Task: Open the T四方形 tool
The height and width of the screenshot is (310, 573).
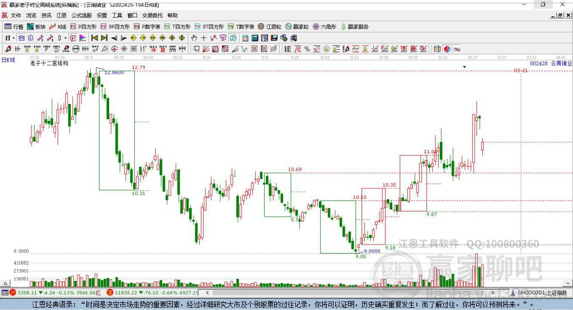Action: 177,27
